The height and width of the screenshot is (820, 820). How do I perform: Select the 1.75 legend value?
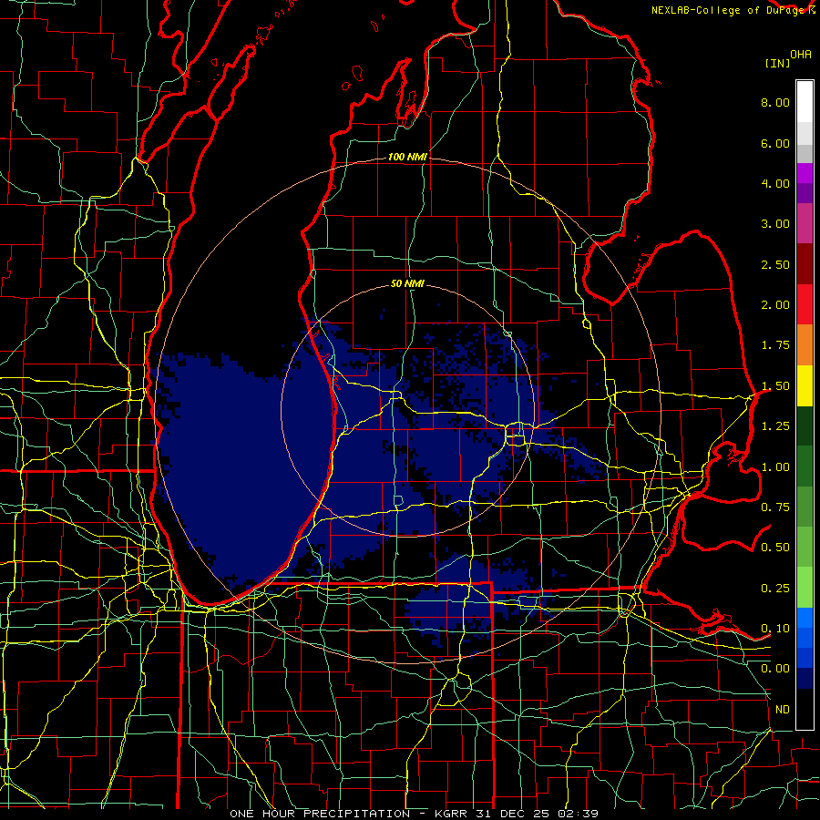click(x=775, y=345)
